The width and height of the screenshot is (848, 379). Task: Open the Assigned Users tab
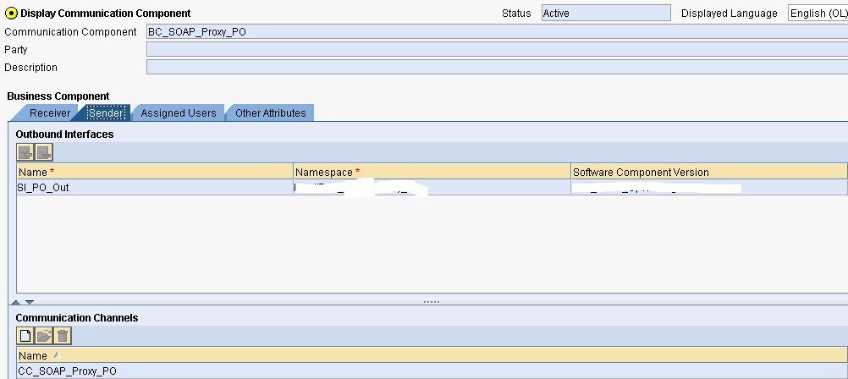178,113
